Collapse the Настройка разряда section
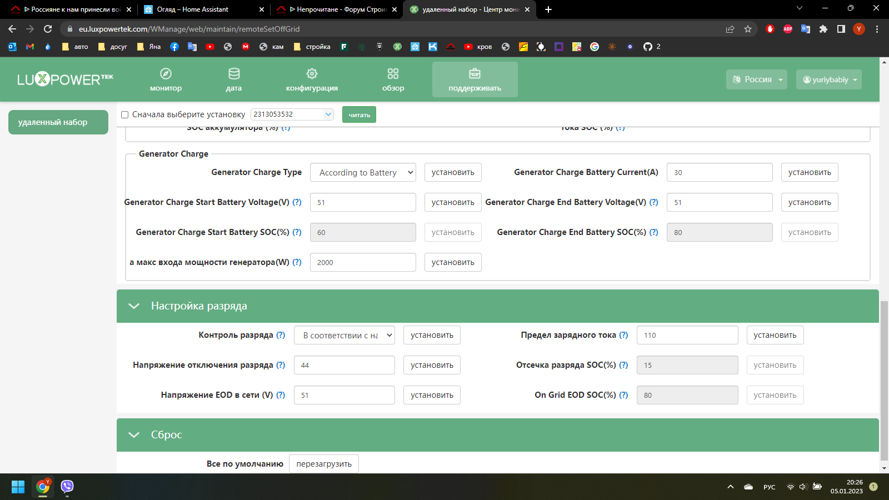 (134, 306)
